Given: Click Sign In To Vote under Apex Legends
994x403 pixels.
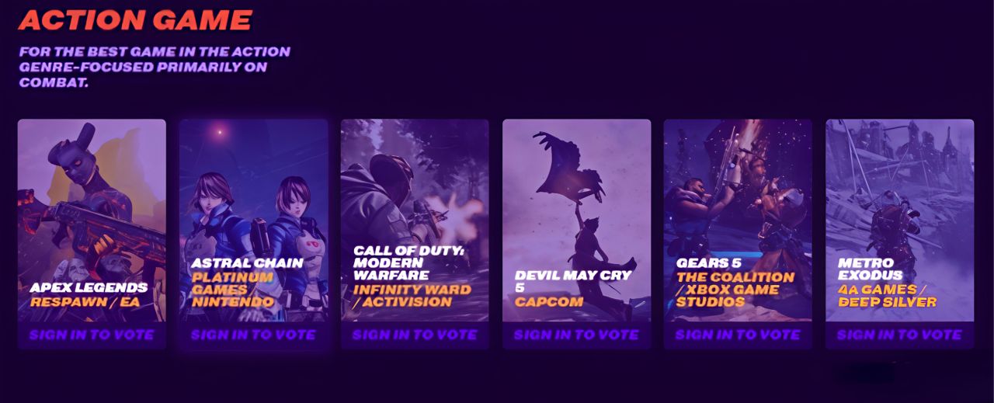Looking at the screenshot, I should [x=92, y=335].
